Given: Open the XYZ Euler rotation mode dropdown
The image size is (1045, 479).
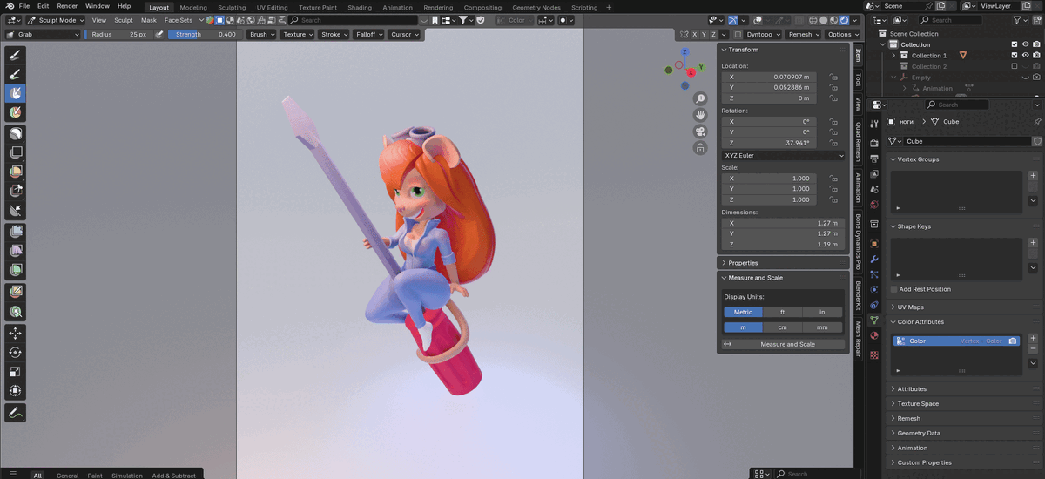Looking at the screenshot, I should tap(784, 155).
